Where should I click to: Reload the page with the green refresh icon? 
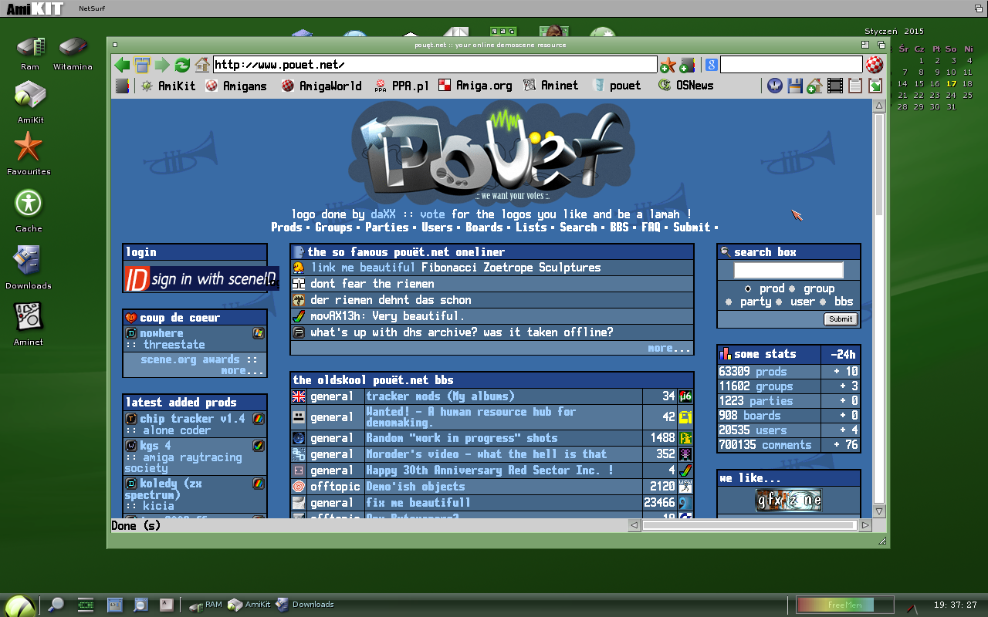pos(182,65)
